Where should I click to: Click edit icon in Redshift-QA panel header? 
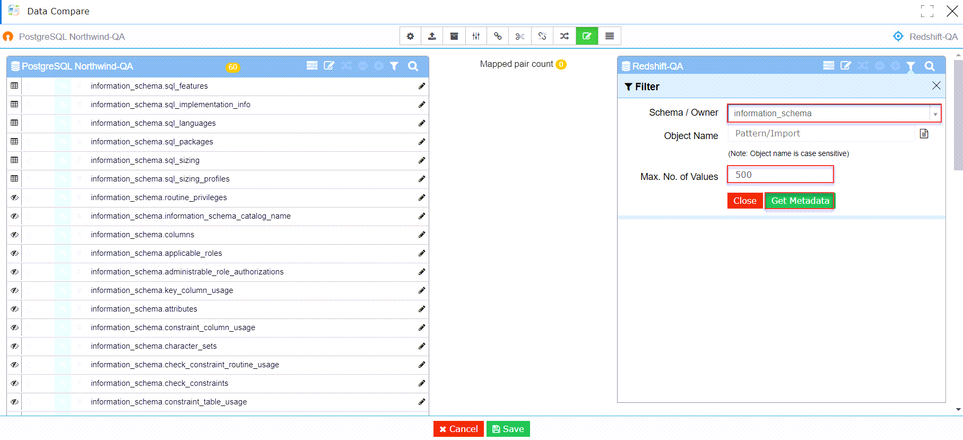click(846, 66)
